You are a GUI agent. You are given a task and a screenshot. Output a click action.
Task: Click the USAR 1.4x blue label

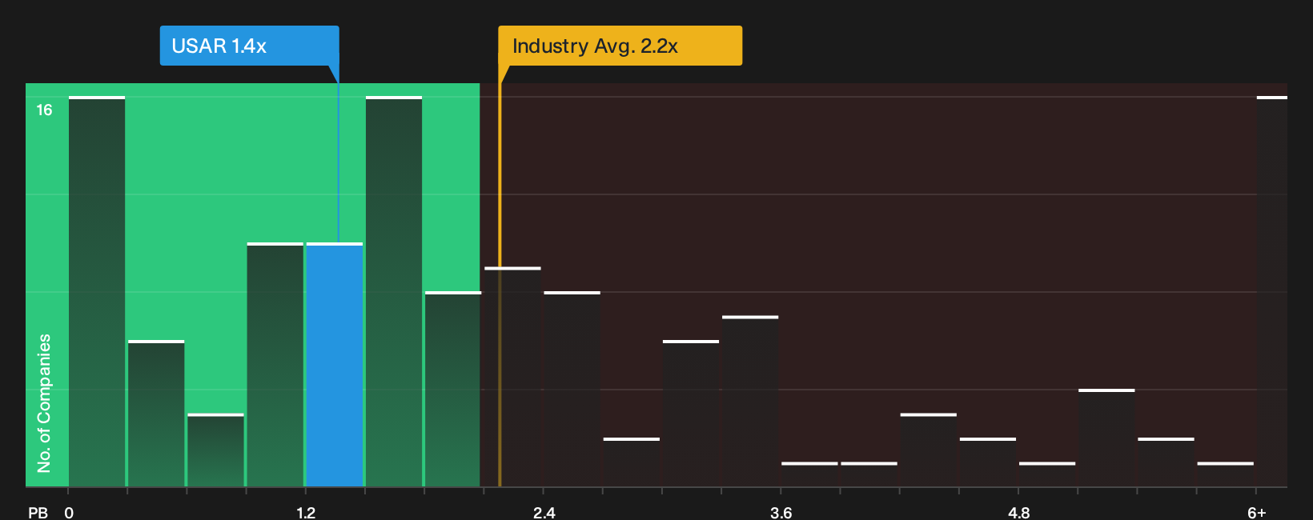click(x=249, y=46)
